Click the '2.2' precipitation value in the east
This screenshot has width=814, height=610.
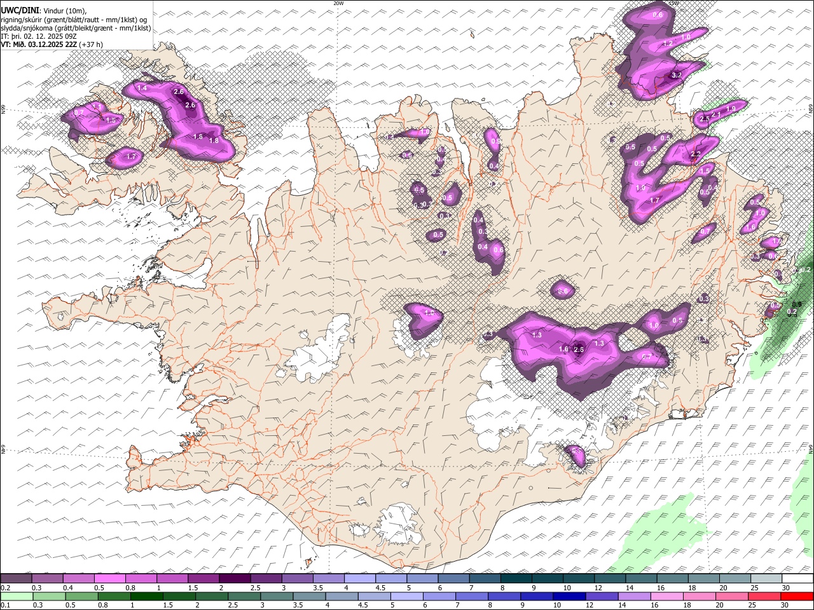click(x=695, y=154)
